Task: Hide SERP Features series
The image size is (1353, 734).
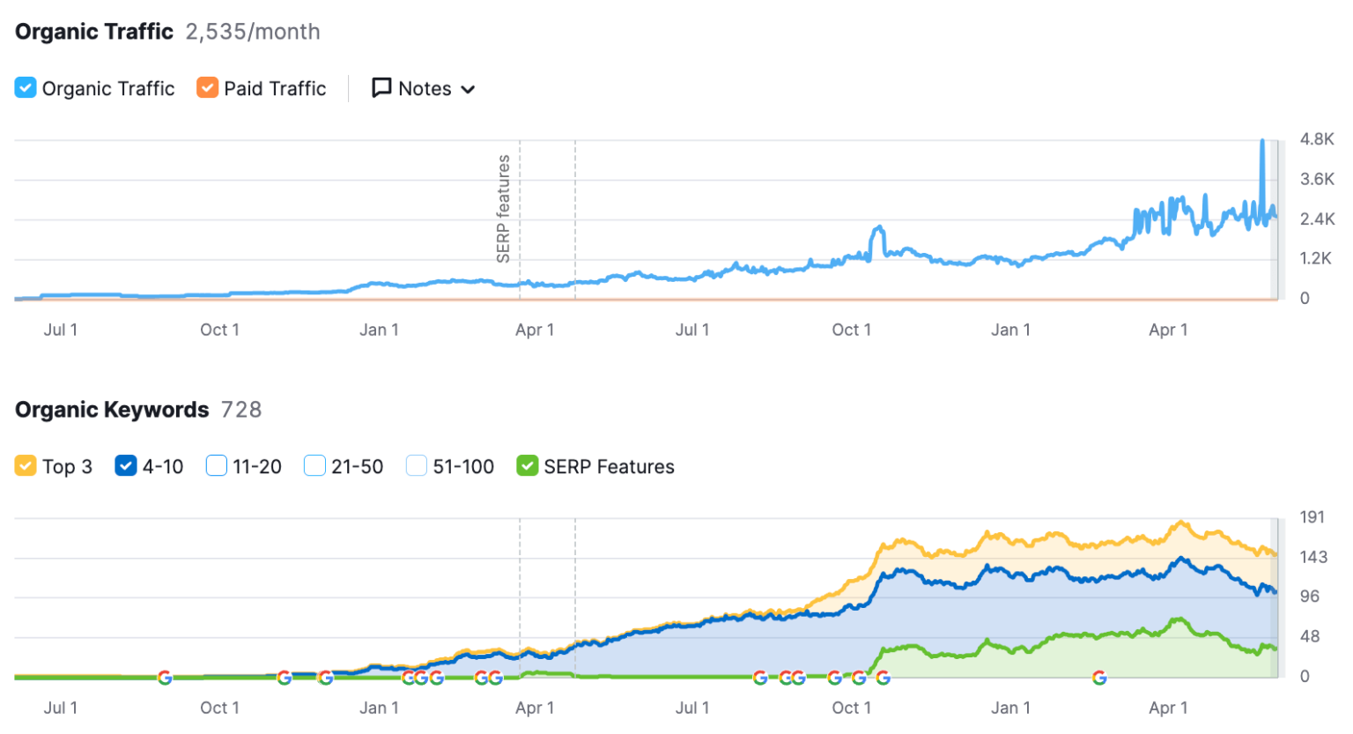Action: pos(527,466)
